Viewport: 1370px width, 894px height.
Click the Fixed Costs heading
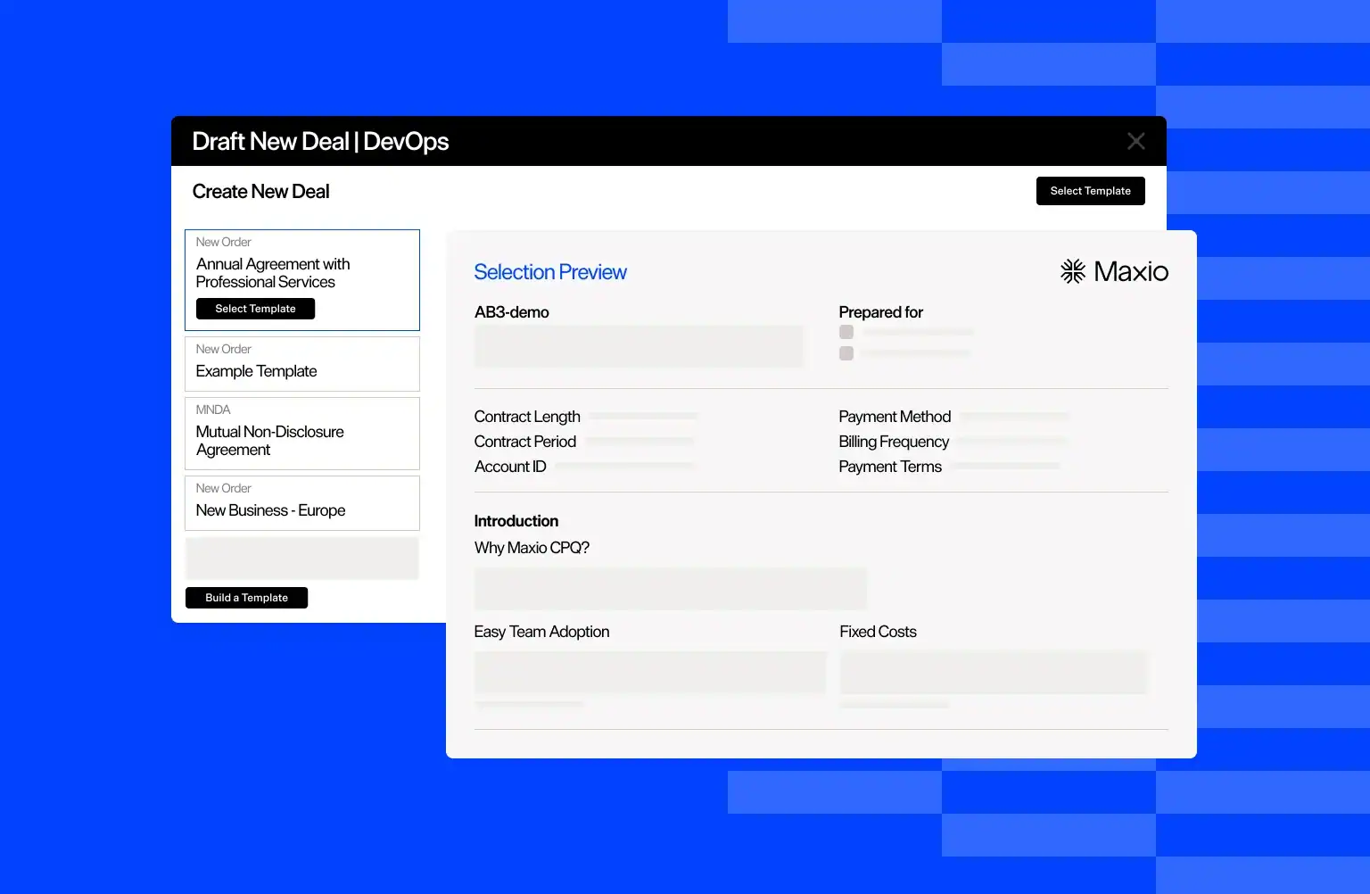878,632
